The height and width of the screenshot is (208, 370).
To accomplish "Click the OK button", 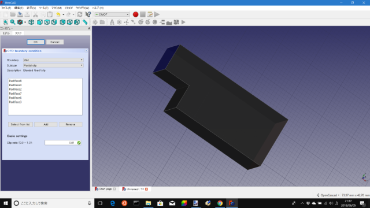I will pos(35,42).
